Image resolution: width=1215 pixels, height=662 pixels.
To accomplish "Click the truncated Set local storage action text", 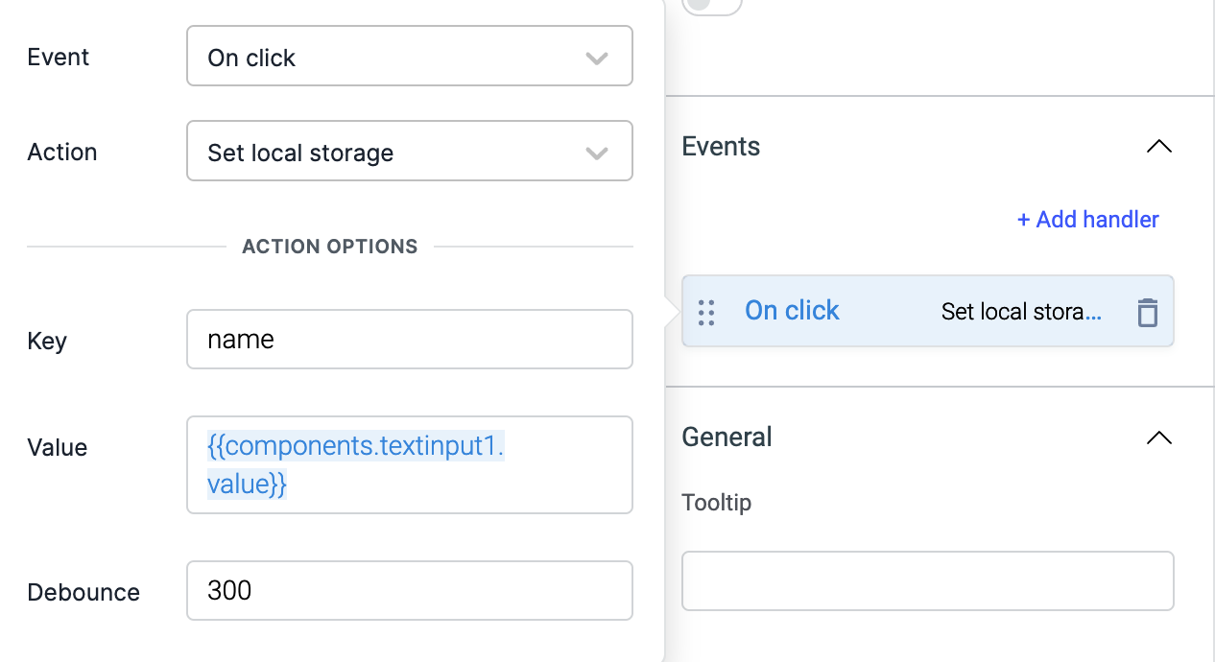I will pos(1020,312).
